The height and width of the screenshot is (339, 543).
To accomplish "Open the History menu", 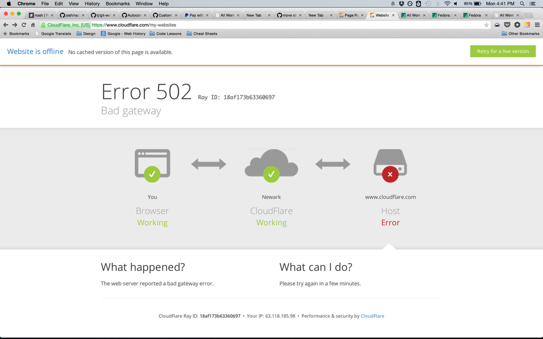I will pyautogui.click(x=92, y=4).
